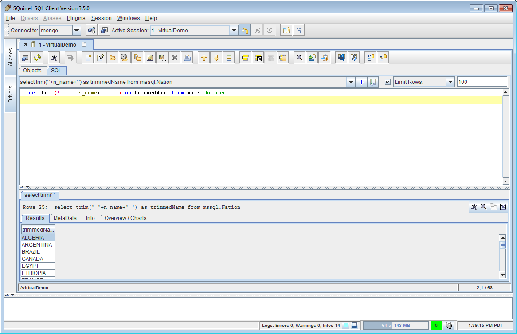Screen dimensions: 517x334
Task: Toggle the Limit Rows checkbox
Action: point(388,82)
